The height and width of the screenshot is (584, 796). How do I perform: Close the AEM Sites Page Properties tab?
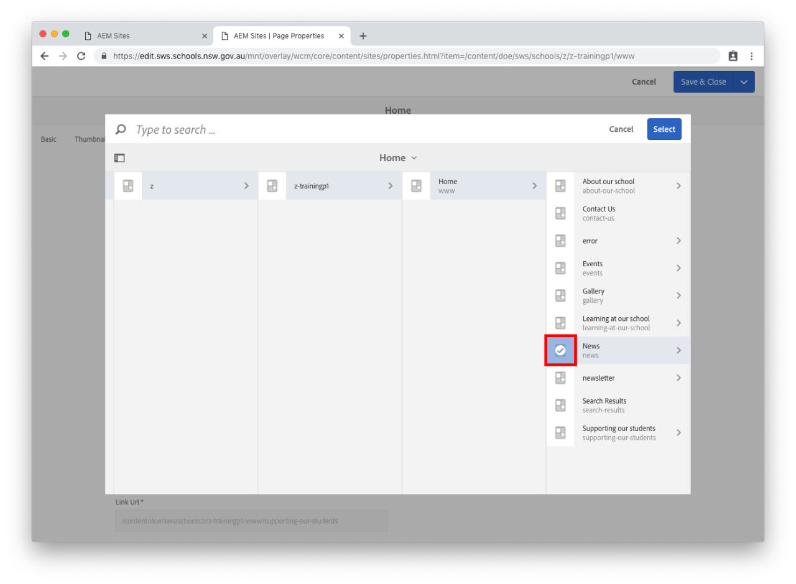[x=341, y=36]
